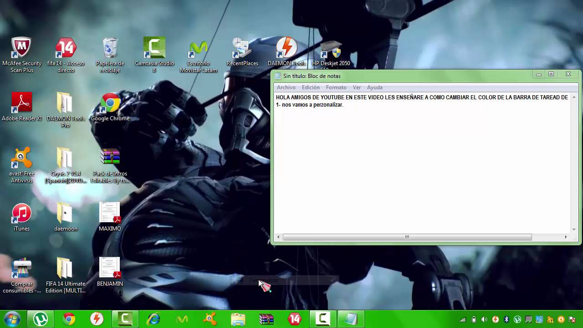Select the DAEMON Tools Pro folder on desktop
The width and height of the screenshot is (583, 328).
click(66, 110)
